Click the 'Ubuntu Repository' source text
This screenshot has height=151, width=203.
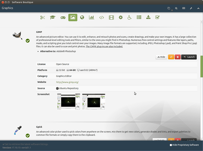coord(69,88)
